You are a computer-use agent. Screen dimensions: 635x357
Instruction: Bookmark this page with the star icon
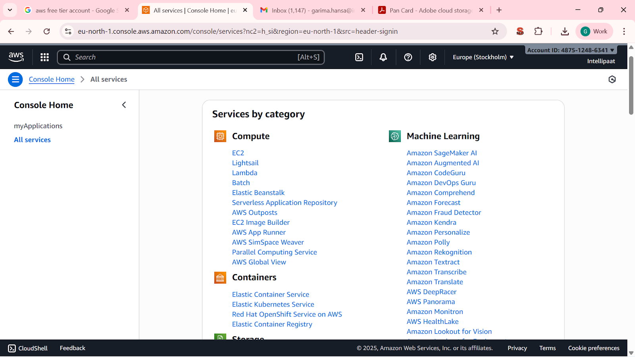495,31
